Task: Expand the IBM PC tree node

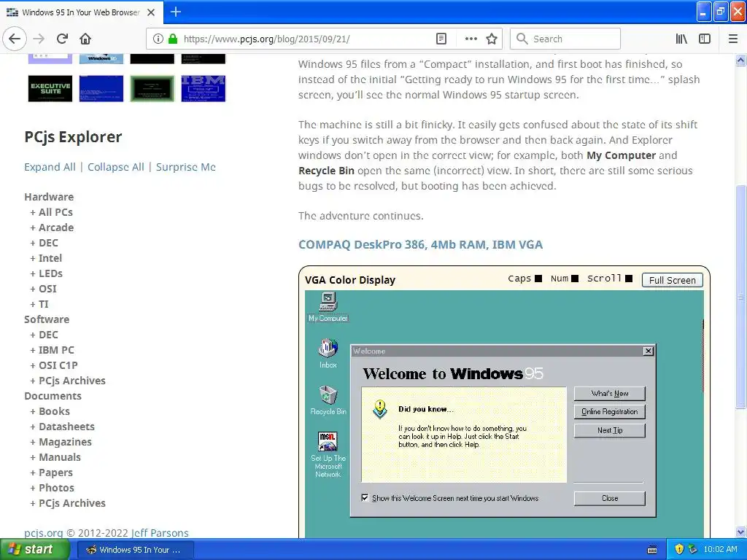Action: click(x=52, y=350)
